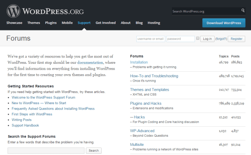
Task: Click Multisite posts count 92,214
Action: point(236,145)
